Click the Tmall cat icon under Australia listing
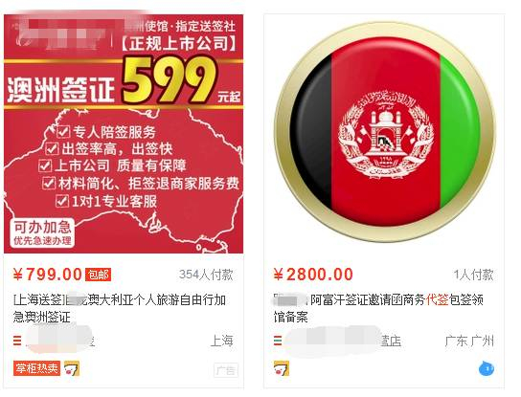The height and width of the screenshot is (397, 521). coord(72,368)
